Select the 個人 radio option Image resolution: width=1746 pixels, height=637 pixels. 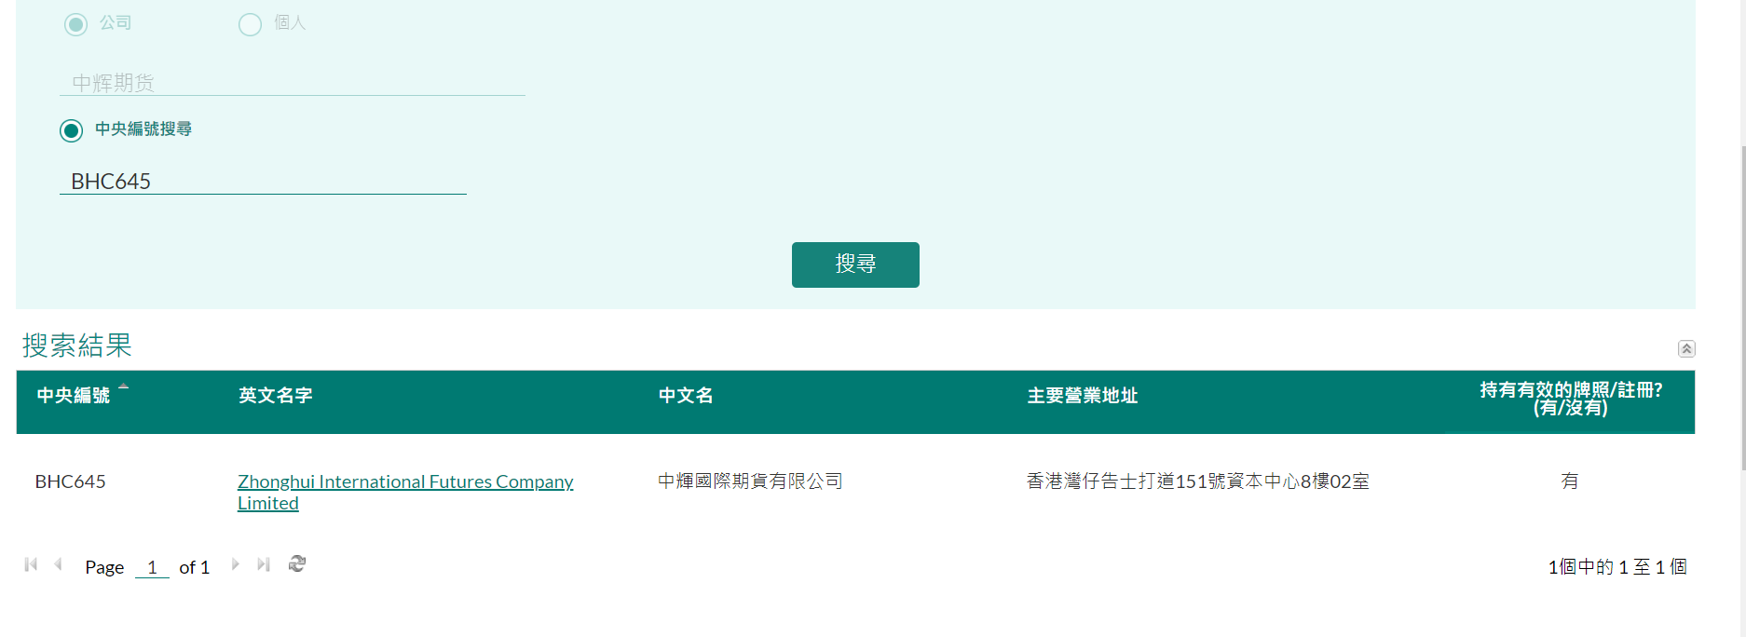(x=250, y=24)
